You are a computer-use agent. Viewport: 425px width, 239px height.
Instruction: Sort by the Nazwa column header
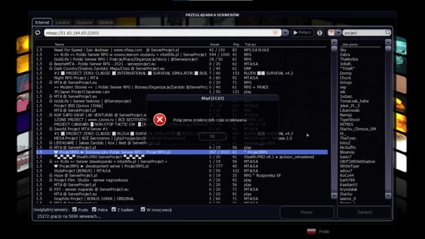coord(59,44)
